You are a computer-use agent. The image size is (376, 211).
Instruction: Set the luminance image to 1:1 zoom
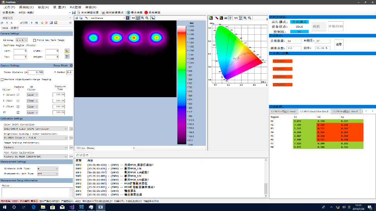(x=133, y=18)
